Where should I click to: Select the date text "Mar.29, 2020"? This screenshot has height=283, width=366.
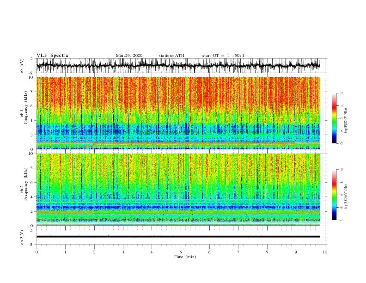(129, 55)
